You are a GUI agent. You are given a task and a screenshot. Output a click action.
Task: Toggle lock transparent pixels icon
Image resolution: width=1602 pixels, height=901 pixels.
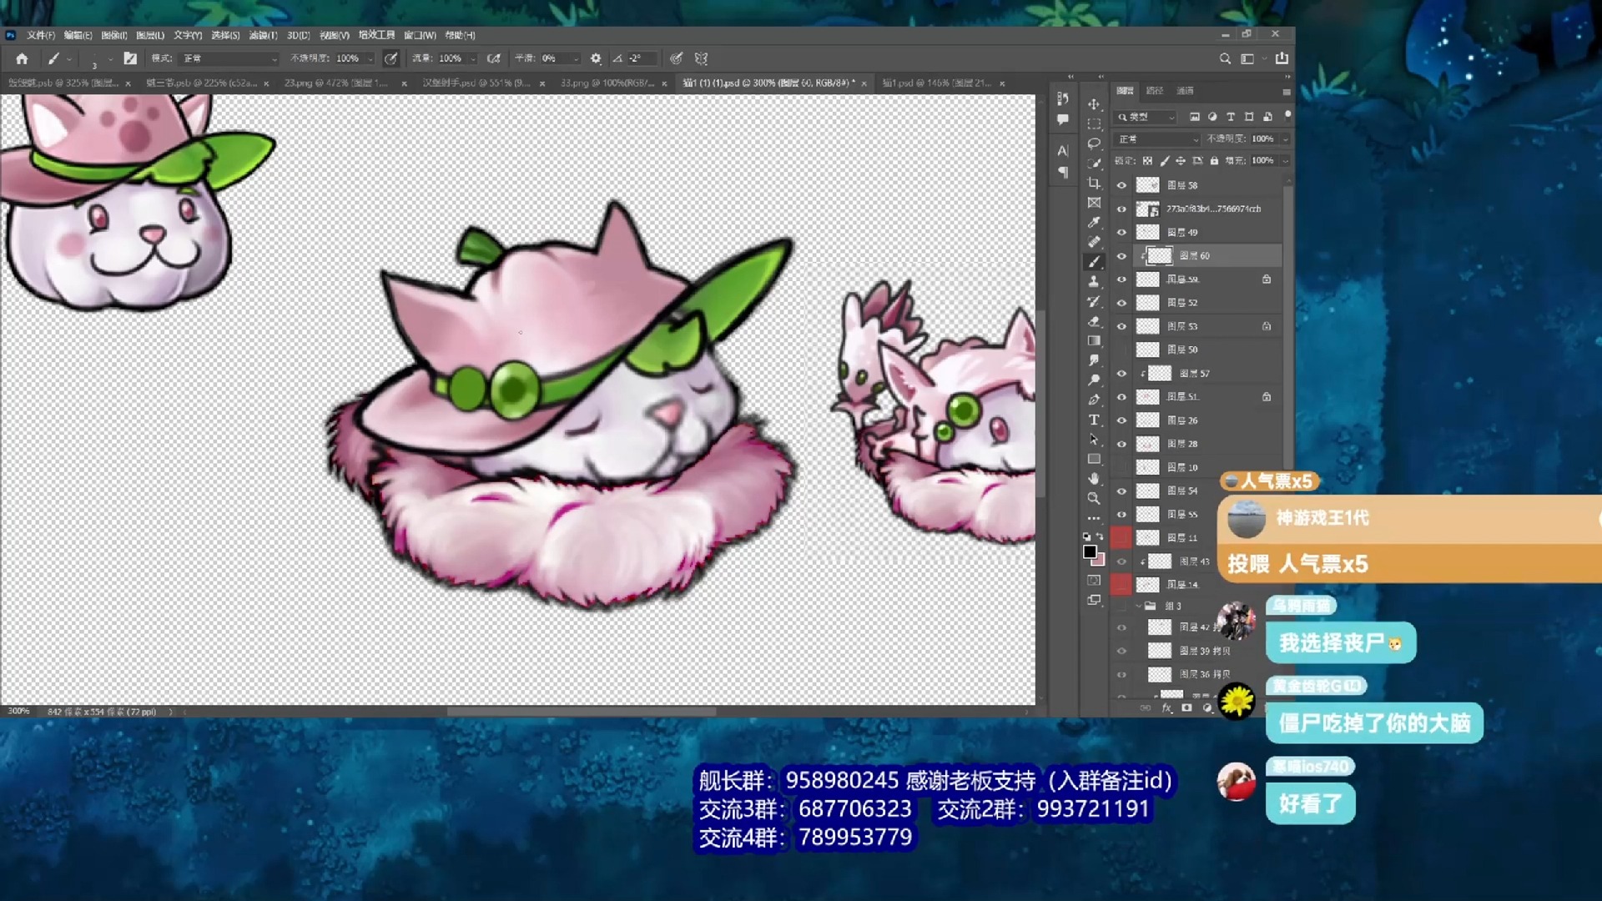(1147, 161)
